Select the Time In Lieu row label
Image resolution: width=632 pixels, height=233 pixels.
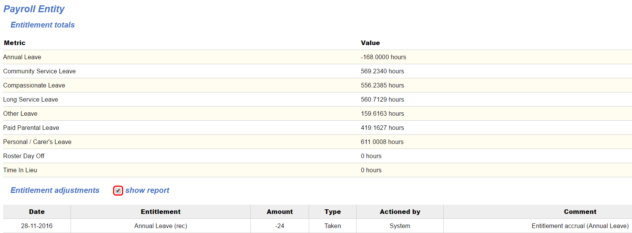coord(20,170)
